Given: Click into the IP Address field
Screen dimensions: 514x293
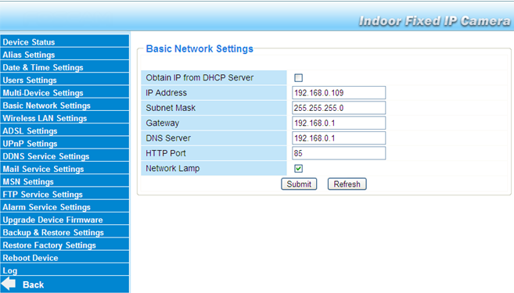Looking at the screenshot, I should [x=339, y=93].
